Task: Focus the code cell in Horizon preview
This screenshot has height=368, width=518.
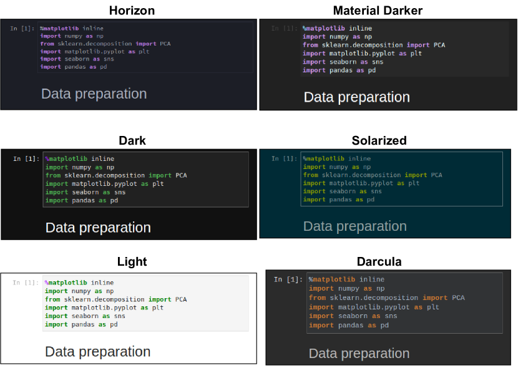Action: click(x=145, y=47)
